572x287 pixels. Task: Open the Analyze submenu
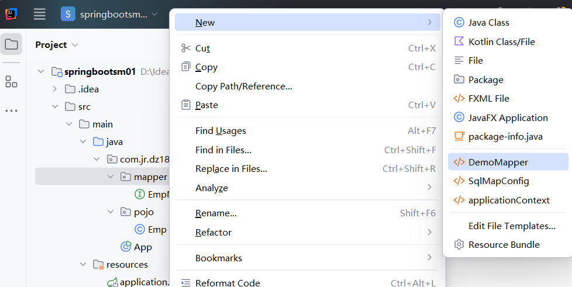click(308, 188)
